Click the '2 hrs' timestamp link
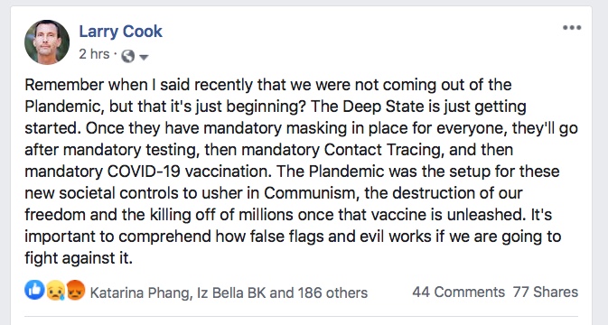 [x=94, y=54]
